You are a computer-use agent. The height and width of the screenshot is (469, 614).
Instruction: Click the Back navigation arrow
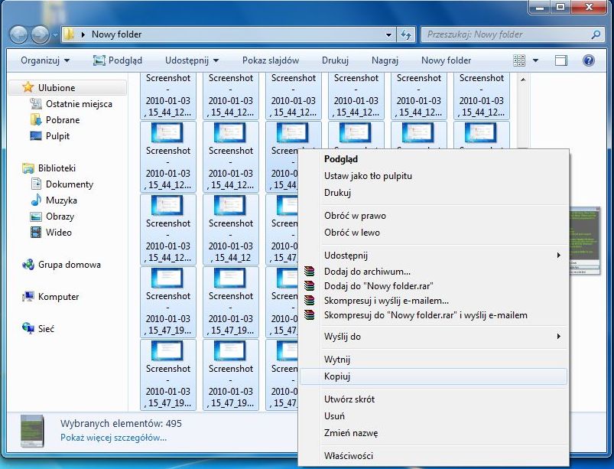click(18, 34)
